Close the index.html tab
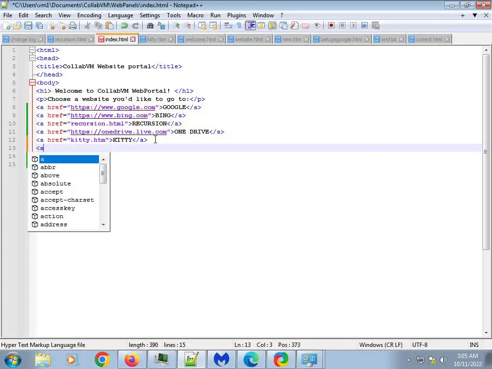Image resolution: width=492 pixels, height=369 pixels. click(133, 39)
